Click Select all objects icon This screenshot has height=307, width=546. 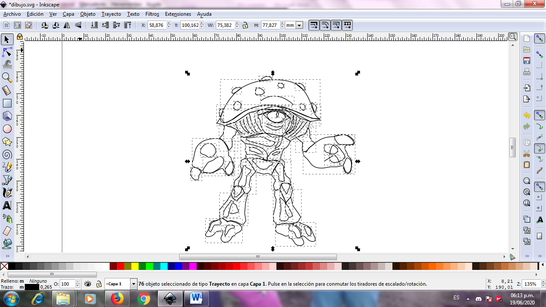pos(6,25)
